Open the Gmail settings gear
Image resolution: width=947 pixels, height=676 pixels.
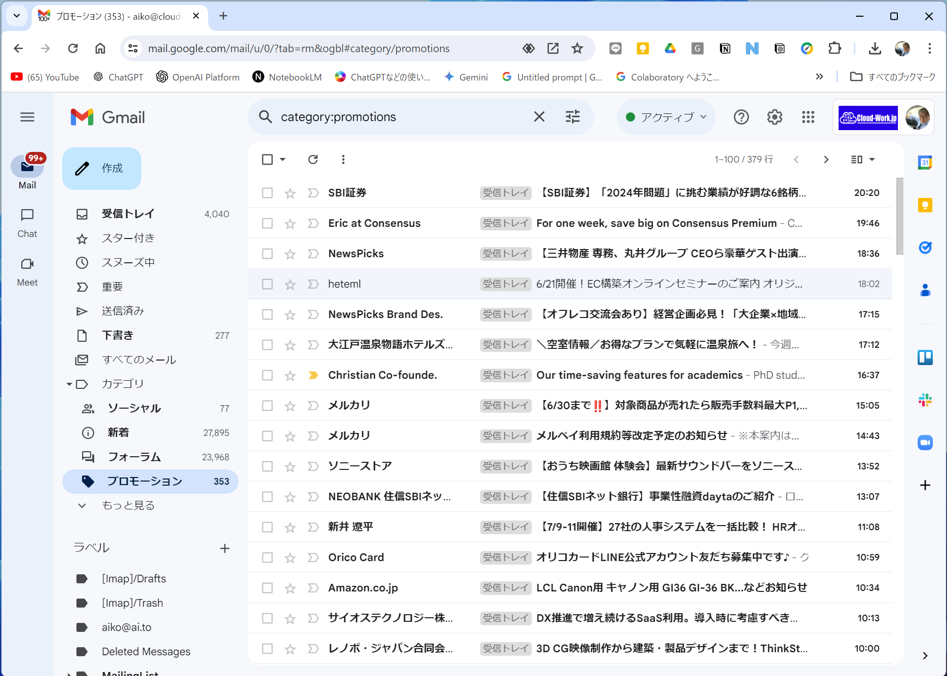[x=774, y=117]
